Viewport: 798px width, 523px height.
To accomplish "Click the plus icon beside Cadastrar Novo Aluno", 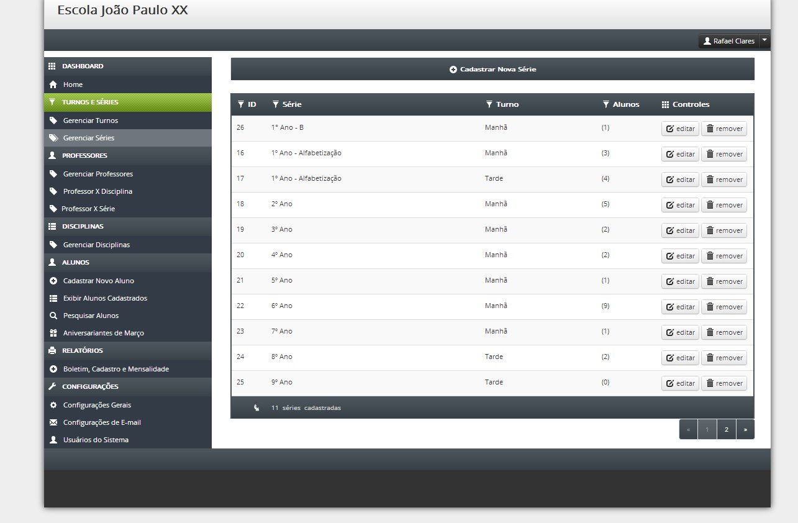I will coord(53,281).
